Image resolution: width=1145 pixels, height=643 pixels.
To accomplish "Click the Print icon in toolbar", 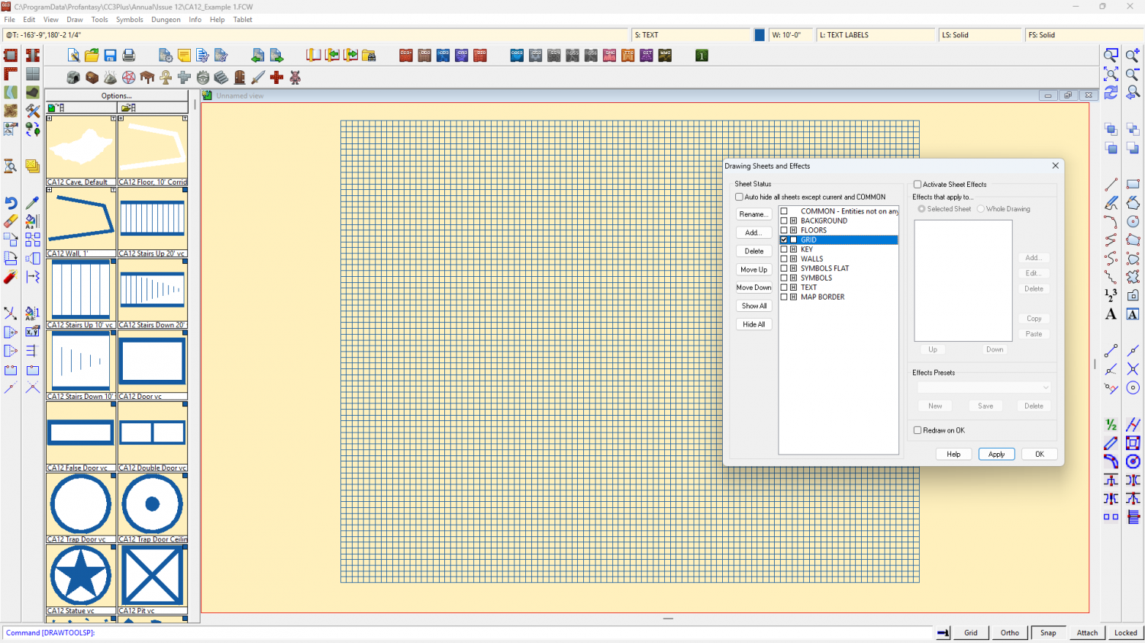I will (129, 56).
